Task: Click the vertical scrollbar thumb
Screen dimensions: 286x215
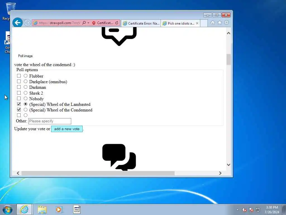Action: (x=228, y=59)
